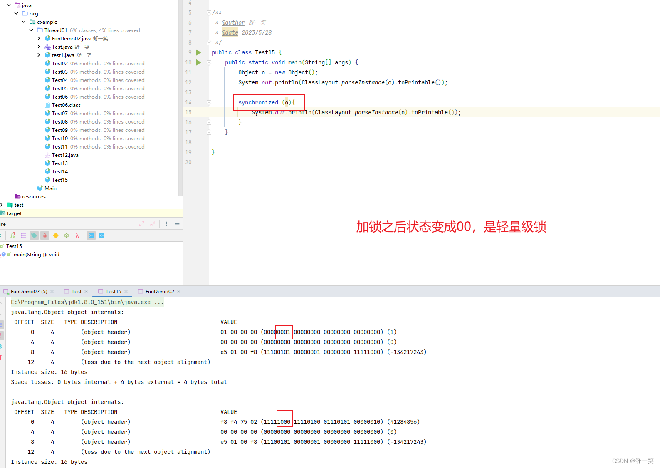The width and height of the screenshot is (660, 468).
Task: Open Structure panel options menu
Action: pyautogui.click(x=166, y=224)
